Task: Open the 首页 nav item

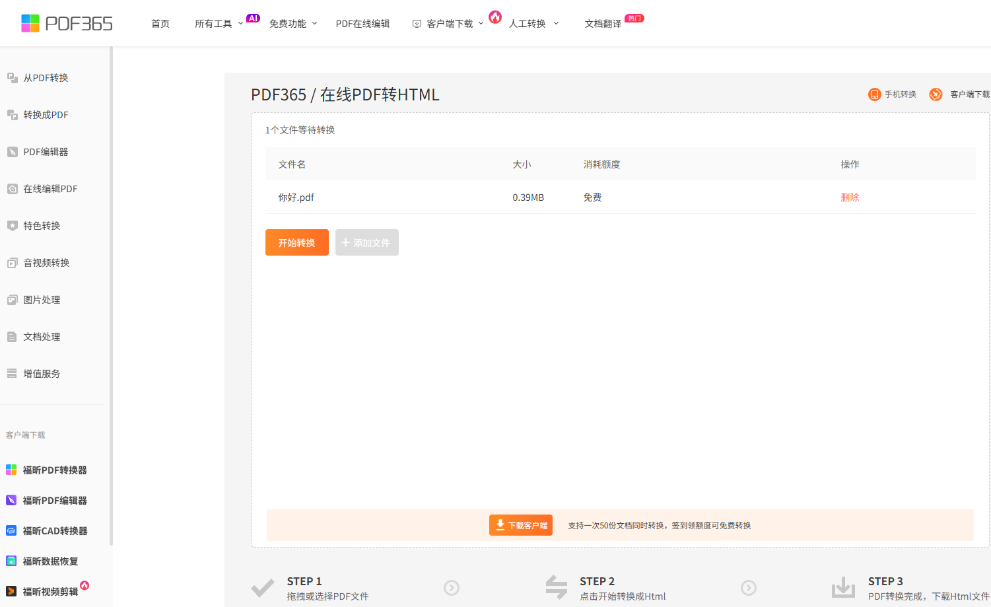Action: point(160,24)
